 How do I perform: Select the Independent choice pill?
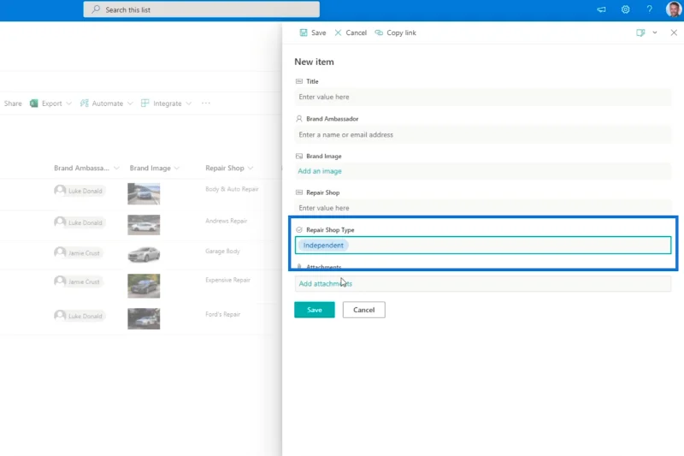323,246
